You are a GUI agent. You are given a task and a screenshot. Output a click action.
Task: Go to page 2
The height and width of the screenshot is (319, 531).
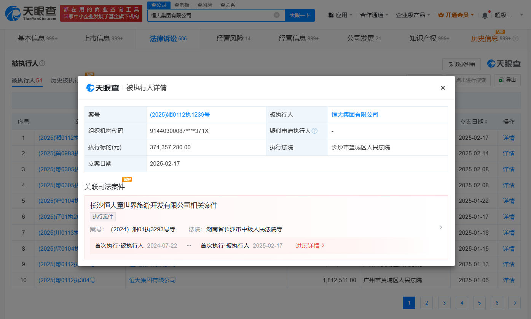426,303
